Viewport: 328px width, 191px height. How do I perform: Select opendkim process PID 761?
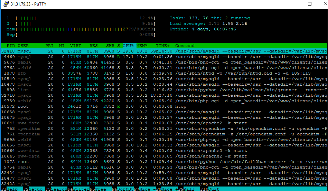click(x=164, y=134)
